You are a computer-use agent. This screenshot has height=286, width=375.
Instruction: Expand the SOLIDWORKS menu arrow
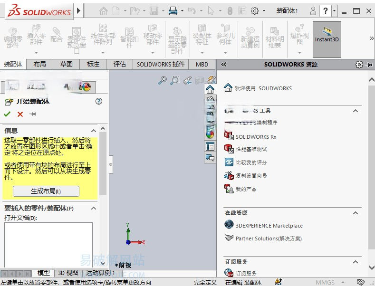(79, 11)
